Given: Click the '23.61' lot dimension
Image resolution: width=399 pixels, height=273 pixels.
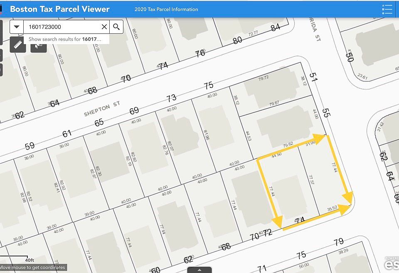Looking at the screenshot, I should pos(362,76).
